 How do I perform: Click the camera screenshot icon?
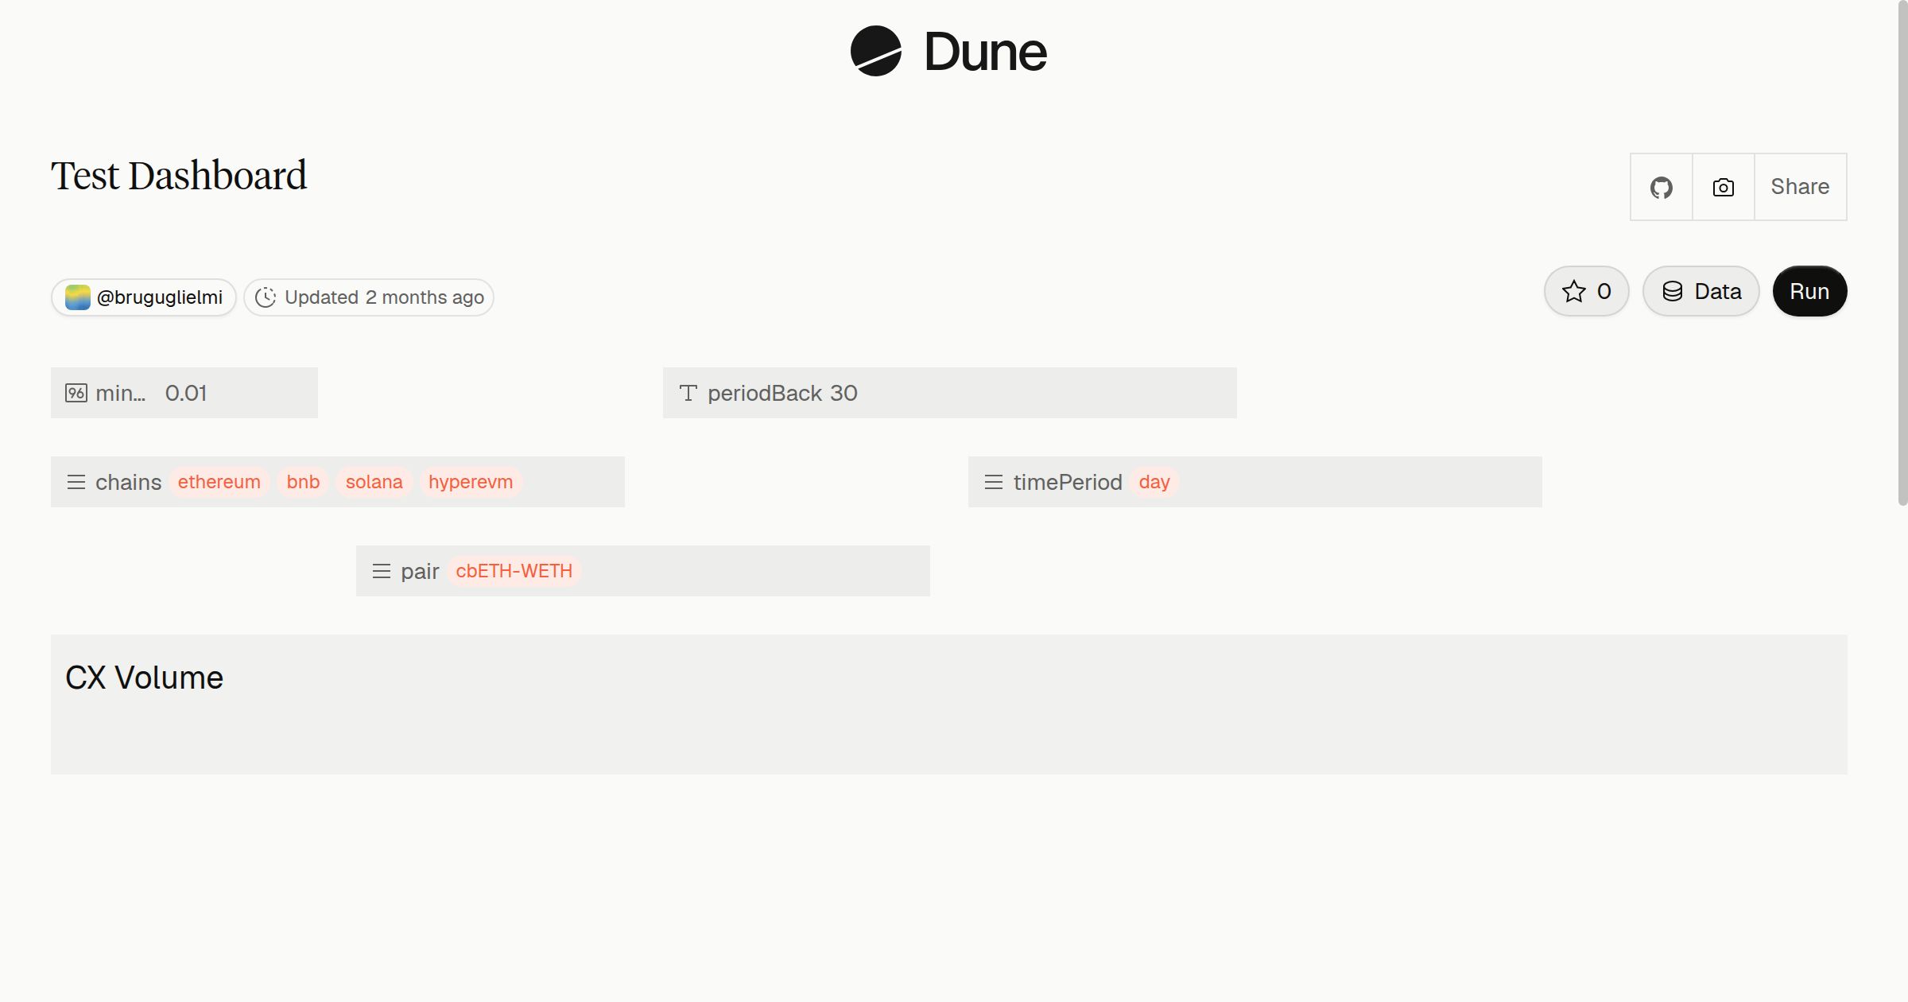pos(1723,188)
